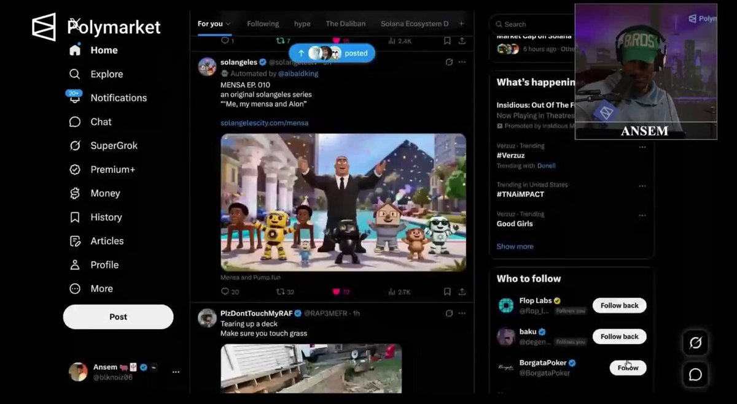
Task: Click floating chat bubble icon bottom right
Action: click(x=695, y=374)
